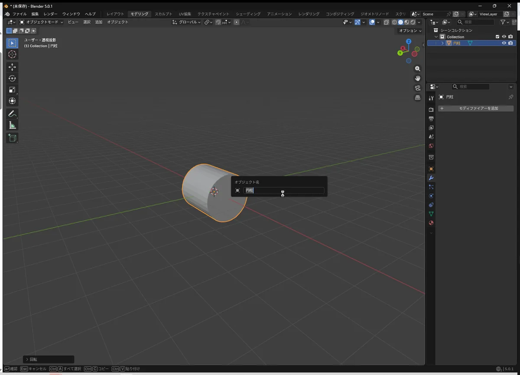This screenshot has height=375, width=520.
Task: Open the Material properties tab
Action: pyautogui.click(x=431, y=223)
